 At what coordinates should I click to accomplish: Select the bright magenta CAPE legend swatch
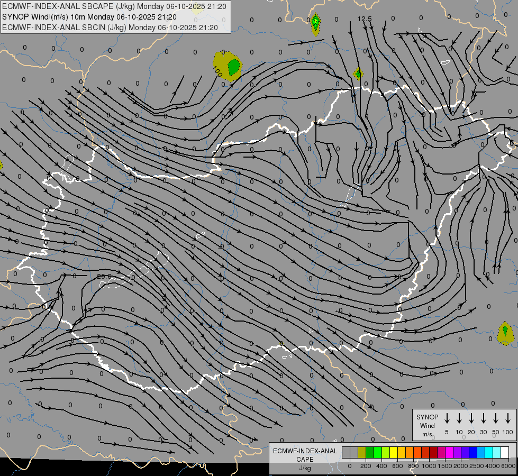click(449, 452)
